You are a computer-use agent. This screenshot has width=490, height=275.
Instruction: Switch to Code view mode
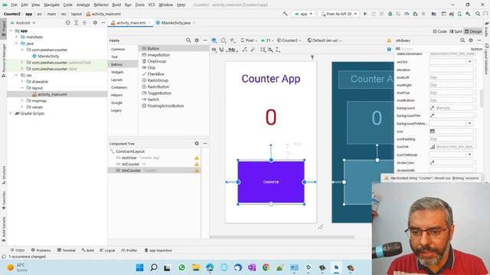(439, 31)
